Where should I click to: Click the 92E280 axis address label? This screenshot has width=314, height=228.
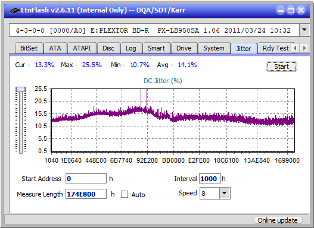[x=147, y=160]
